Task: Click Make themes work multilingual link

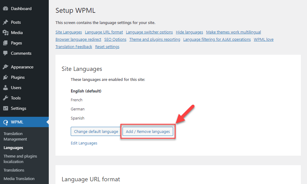Action: click(x=234, y=32)
